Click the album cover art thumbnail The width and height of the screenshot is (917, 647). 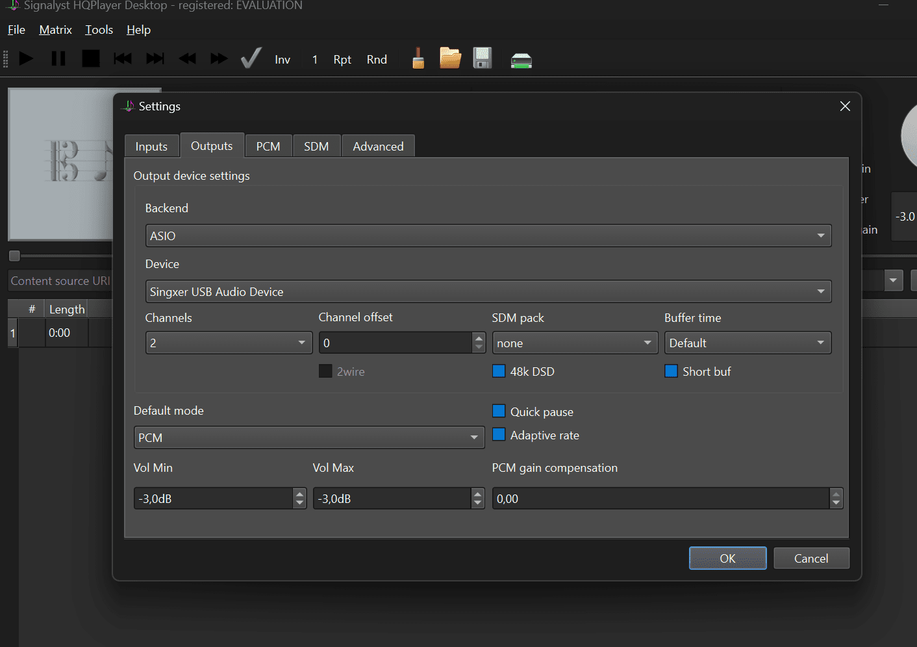coord(60,164)
